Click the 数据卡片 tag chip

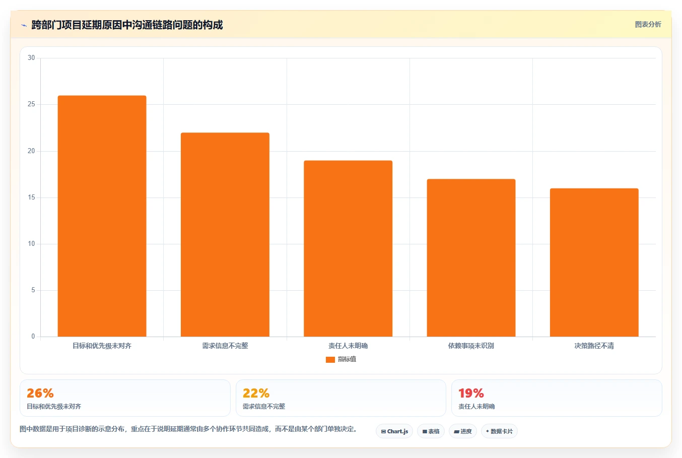[x=499, y=431]
